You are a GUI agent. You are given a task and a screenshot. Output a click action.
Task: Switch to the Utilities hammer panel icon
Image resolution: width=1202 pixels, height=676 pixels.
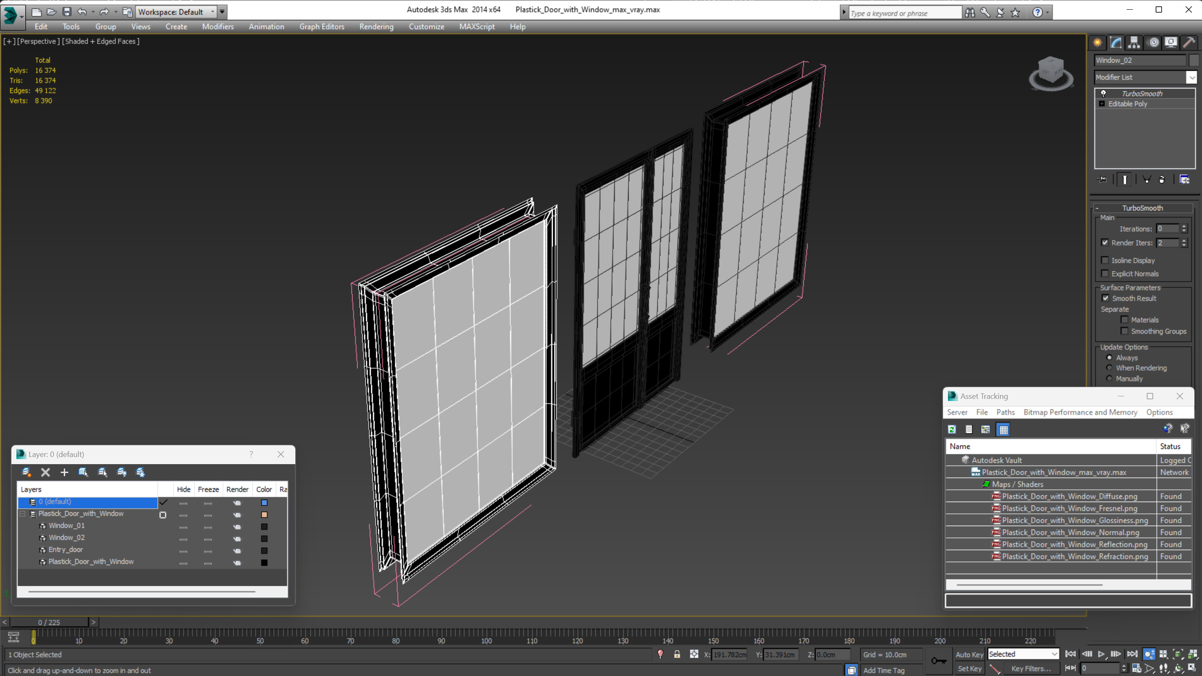click(1189, 43)
